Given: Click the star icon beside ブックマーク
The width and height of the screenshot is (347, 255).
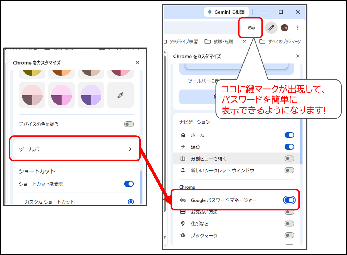Looking at the screenshot, I should coord(183,235).
